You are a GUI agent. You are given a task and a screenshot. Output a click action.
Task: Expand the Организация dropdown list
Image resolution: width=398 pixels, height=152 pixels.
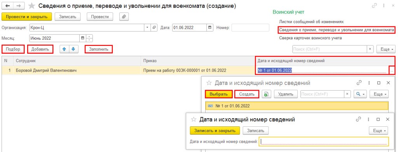coord(147,28)
